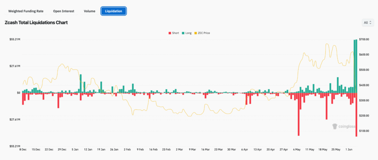Image resolution: width=378 pixels, height=160 pixels.
Task: Click the 12 Jan date label
Action: point(88,149)
